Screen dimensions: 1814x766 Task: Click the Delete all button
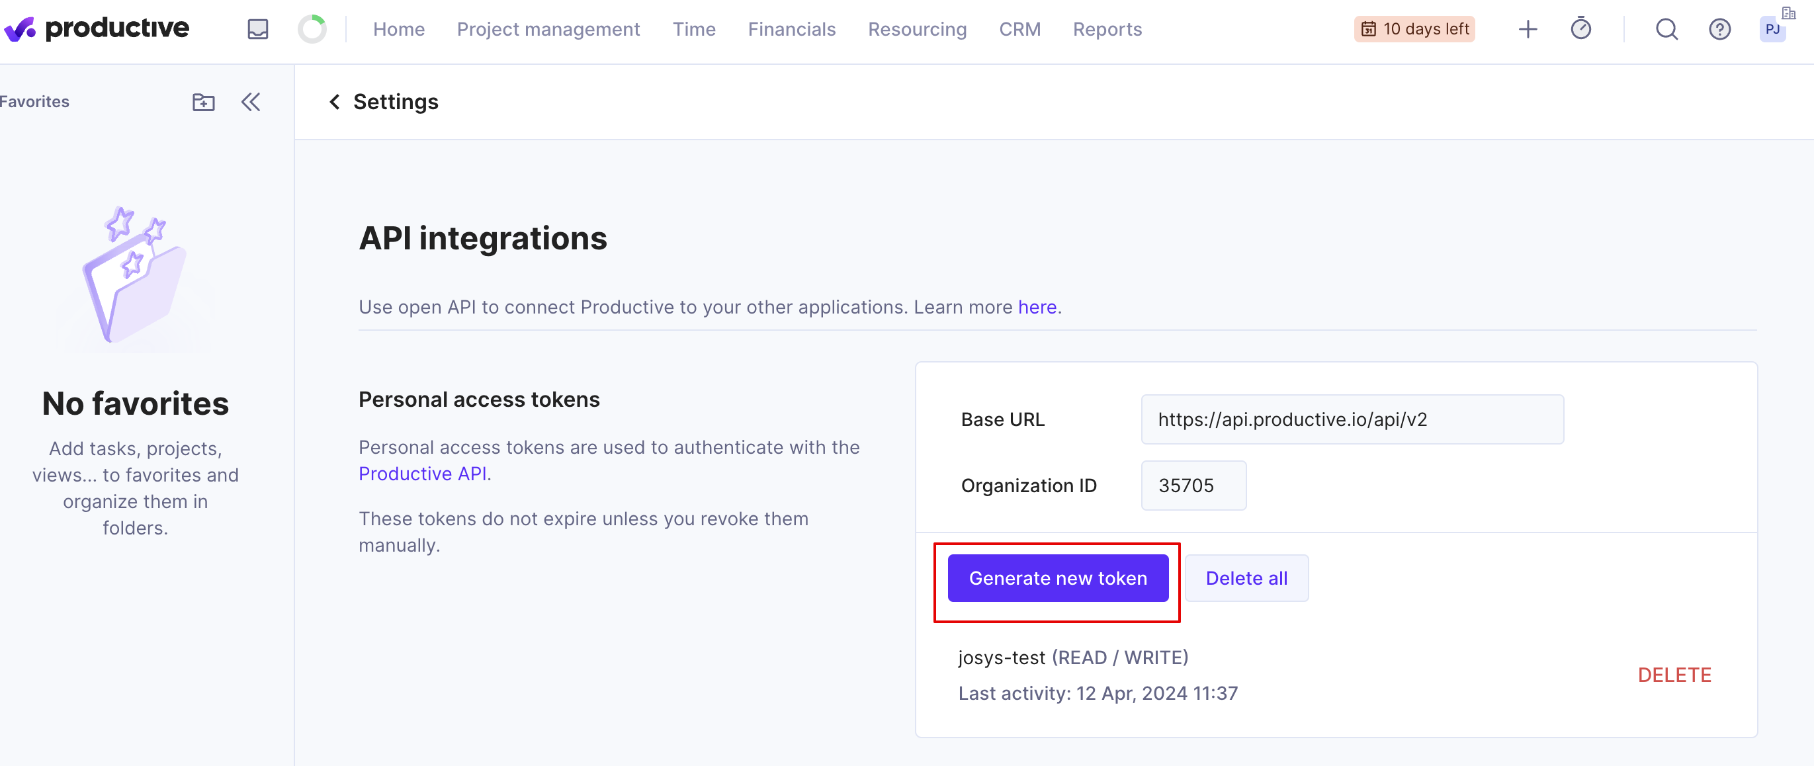point(1246,578)
